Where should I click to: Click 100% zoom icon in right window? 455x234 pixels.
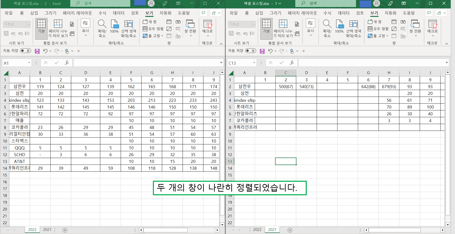(x=339, y=27)
